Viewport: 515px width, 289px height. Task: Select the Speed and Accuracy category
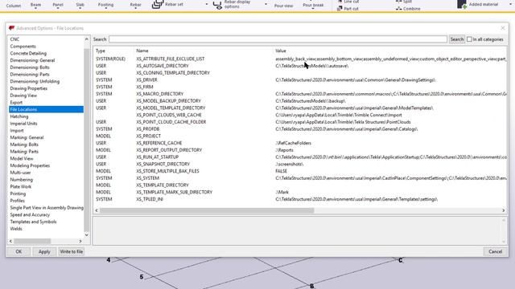30,215
